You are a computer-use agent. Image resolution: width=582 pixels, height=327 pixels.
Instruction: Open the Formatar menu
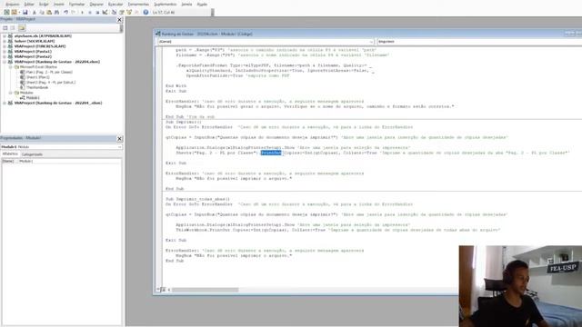coord(76,4)
